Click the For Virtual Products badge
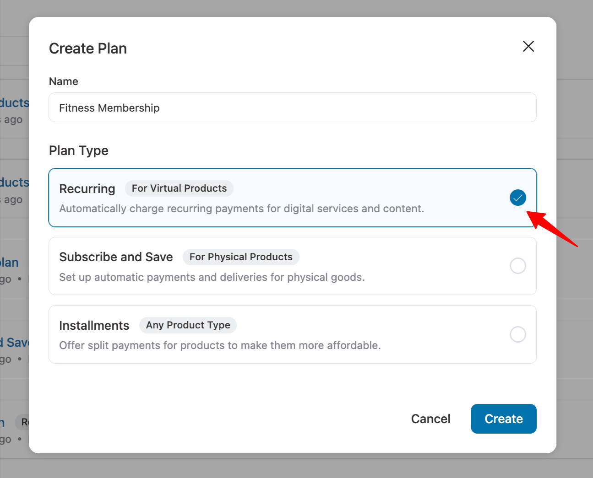This screenshot has height=478, width=593. click(179, 188)
